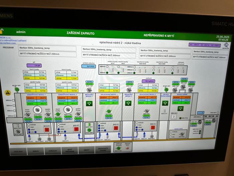234x176 pixels.
Task: Click the Modul sušení light bulb icon
Action: [180, 109]
